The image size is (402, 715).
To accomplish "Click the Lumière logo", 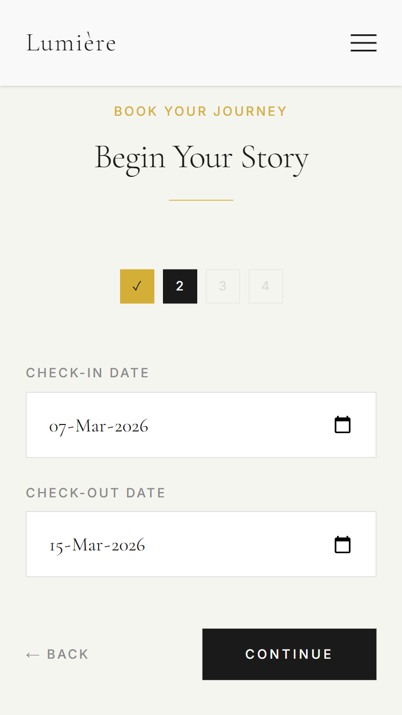I will click(x=71, y=43).
